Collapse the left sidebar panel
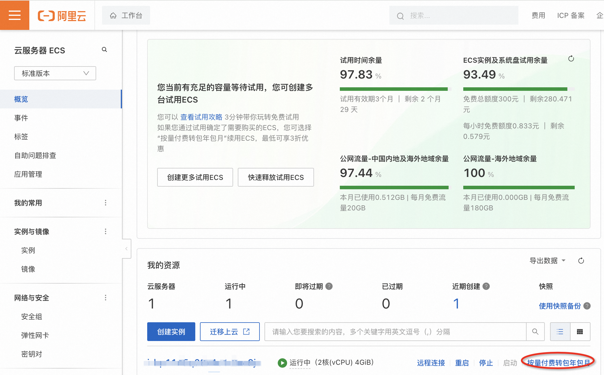604x375 pixels. [126, 249]
